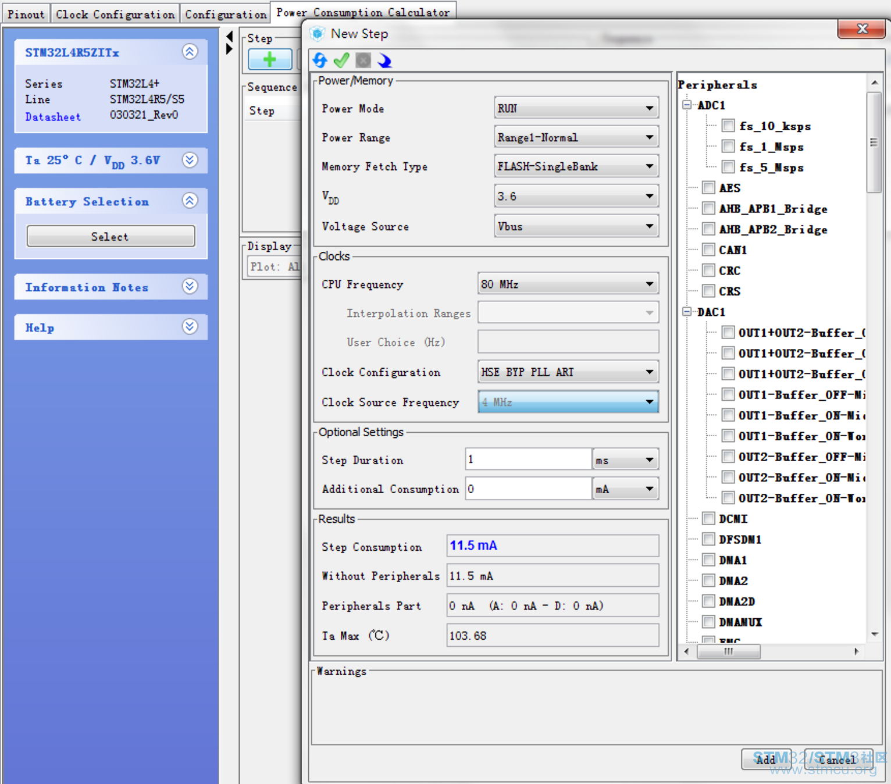891x784 pixels.
Task: Check the DMA2 peripheral checkbox
Action: tap(708, 580)
